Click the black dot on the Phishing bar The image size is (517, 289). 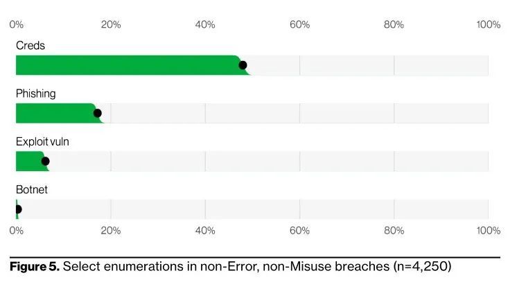(97, 113)
